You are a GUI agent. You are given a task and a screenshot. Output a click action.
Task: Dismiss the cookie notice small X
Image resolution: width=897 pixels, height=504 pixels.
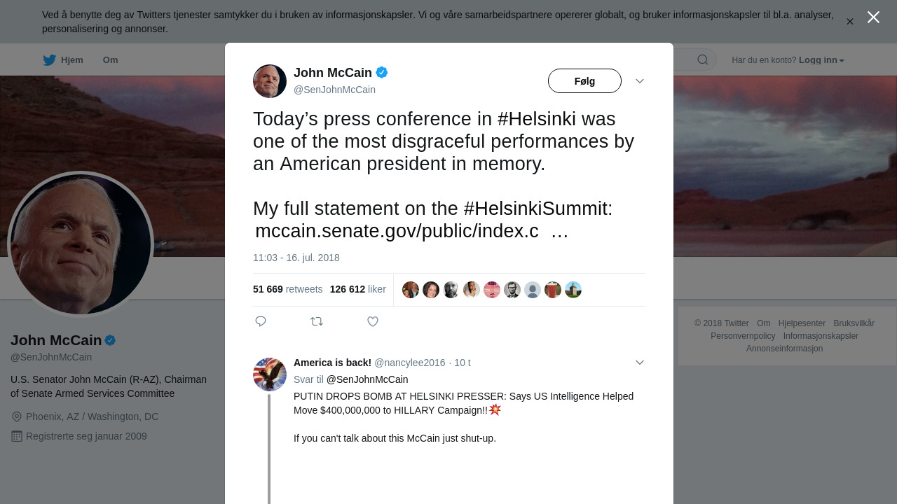tap(849, 22)
